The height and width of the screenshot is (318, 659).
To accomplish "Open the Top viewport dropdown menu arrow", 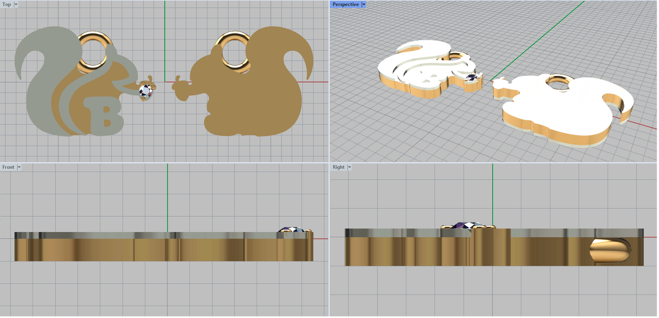I will (x=16, y=5).
